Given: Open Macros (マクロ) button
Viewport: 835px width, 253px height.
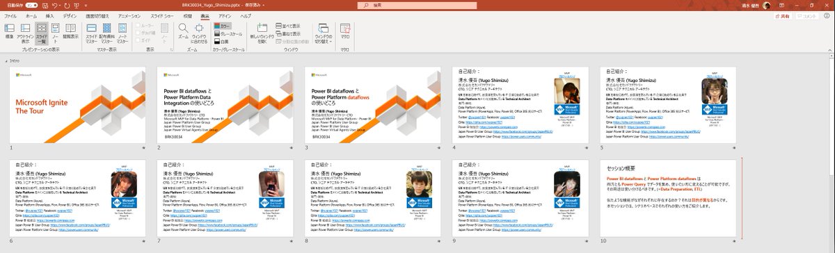Looking at the screenshot, I should (x=345, y=31).
